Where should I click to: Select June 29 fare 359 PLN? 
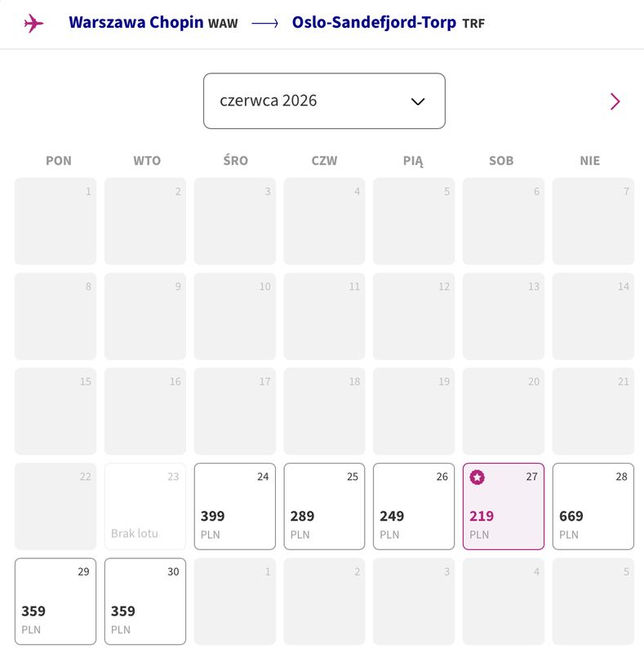56,602
